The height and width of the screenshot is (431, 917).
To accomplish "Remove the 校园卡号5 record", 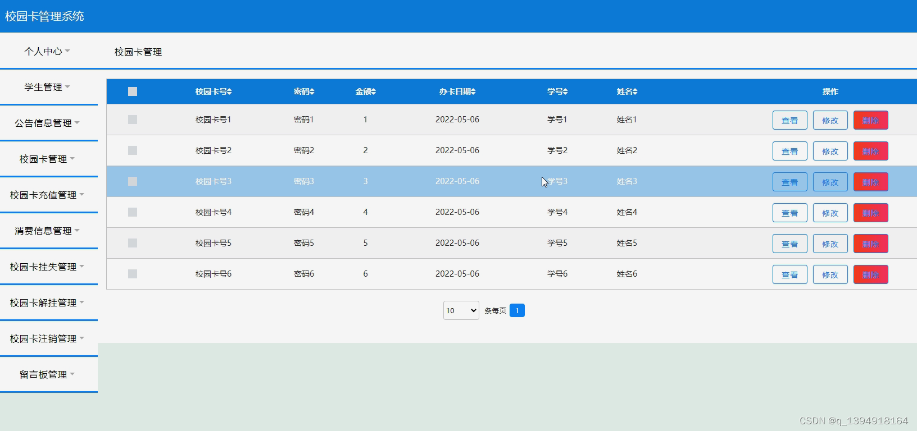I will pyautogui.click(x=870, y=244).
